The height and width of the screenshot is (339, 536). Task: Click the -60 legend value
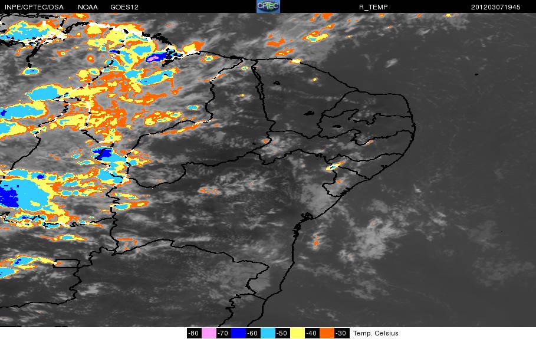click(x=253, y=333)
